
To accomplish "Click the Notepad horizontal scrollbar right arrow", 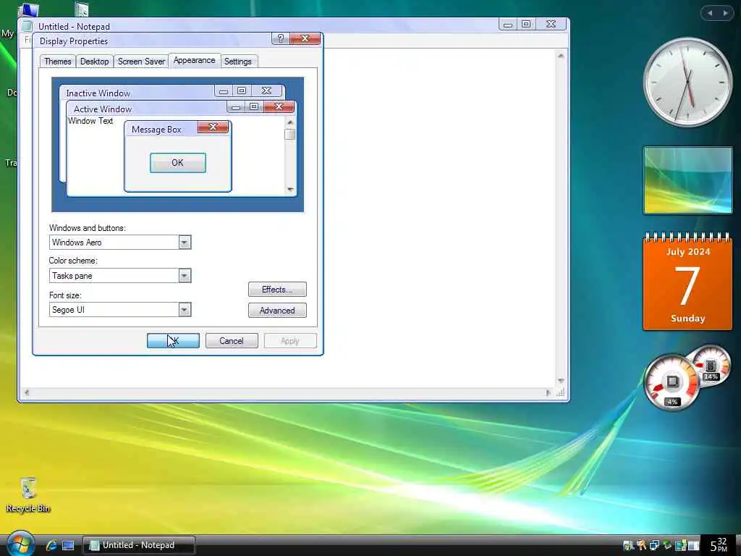I will point(549,392).
